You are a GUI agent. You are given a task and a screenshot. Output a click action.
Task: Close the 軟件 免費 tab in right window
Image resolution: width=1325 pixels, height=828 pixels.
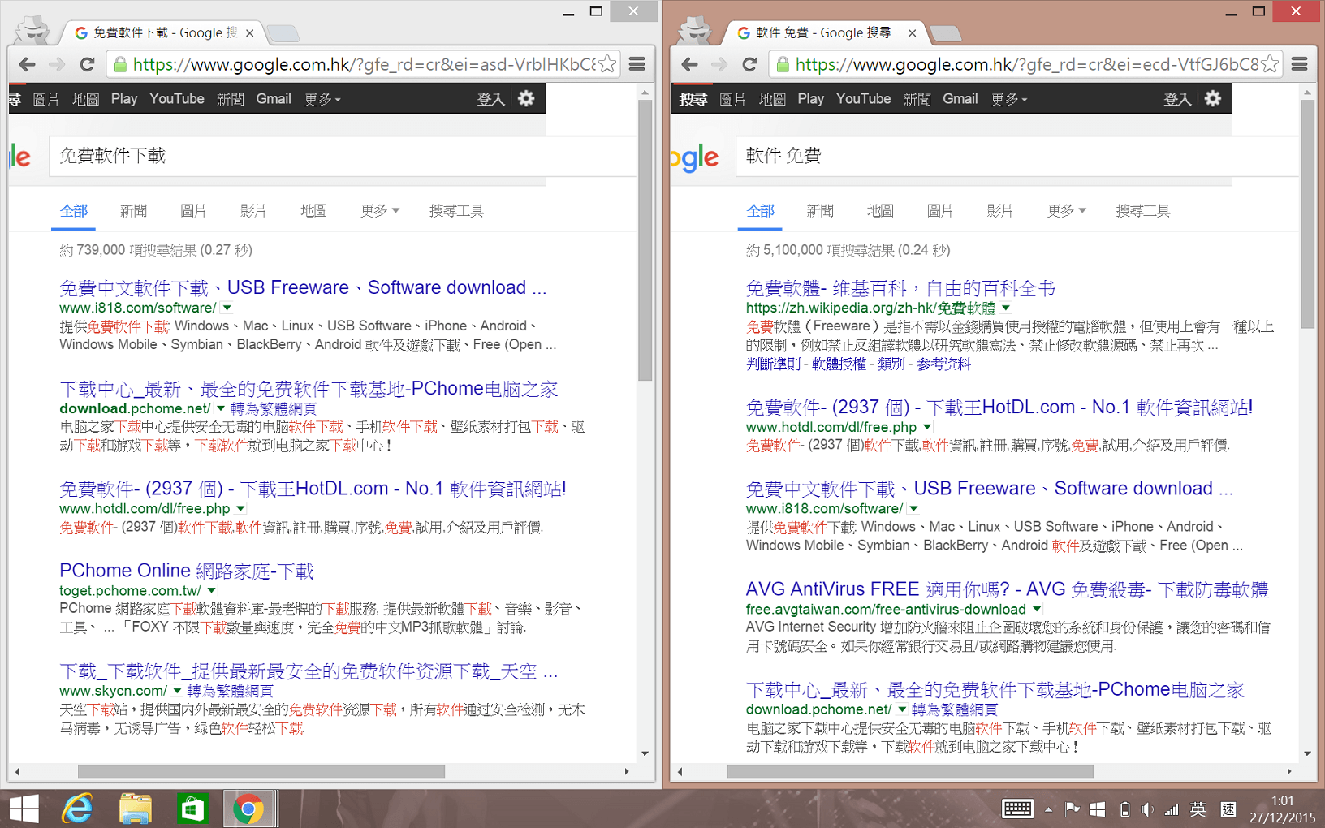coord(912,33)
